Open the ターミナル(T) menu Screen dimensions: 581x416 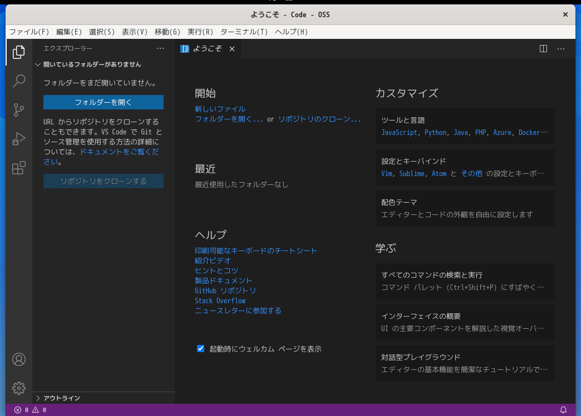244,32
